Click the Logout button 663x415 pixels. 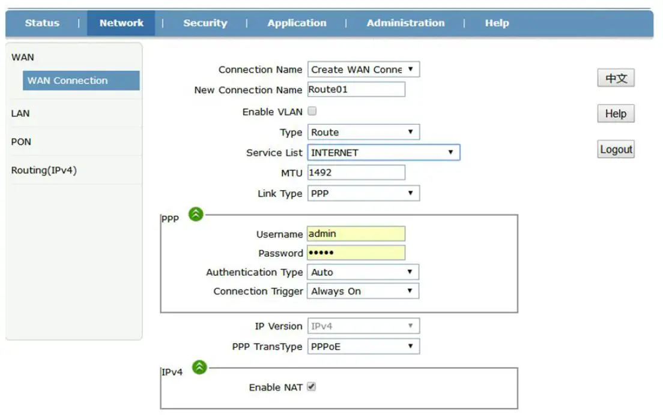click(616, 149)
